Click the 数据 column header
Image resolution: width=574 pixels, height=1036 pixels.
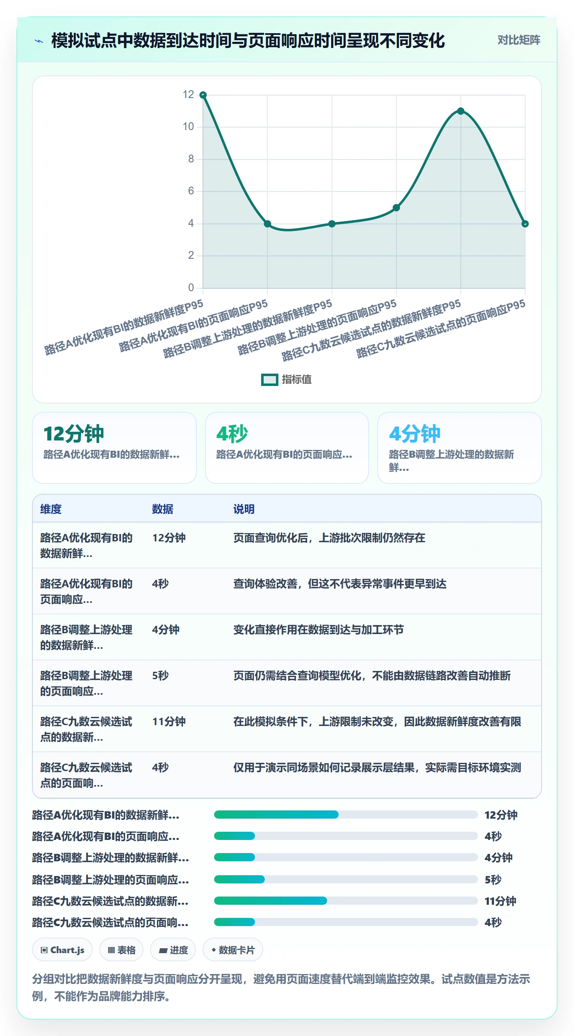tap(162, 509)
